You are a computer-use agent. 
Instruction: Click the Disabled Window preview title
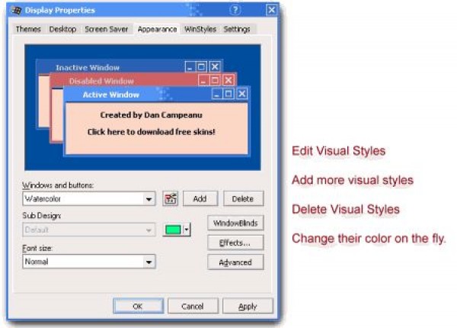click(x=101, y=81)
